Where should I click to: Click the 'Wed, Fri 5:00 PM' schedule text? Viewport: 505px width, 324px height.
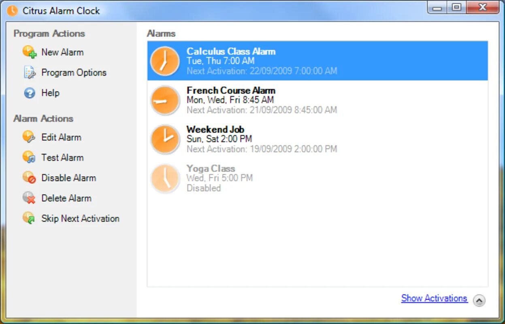(219, 178)
